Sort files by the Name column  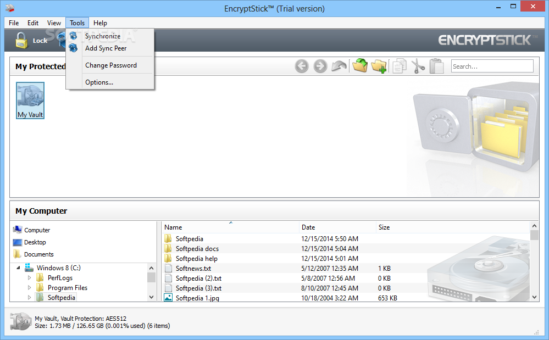[231, 227]
